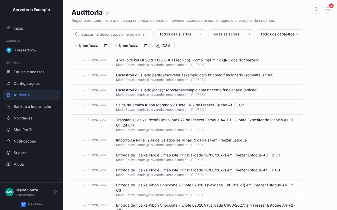Viewport: 337px width, 210px height.
Task: Click the 'Cadastrou o usuário pedro@' entry
Action: (x=187, y=77)
